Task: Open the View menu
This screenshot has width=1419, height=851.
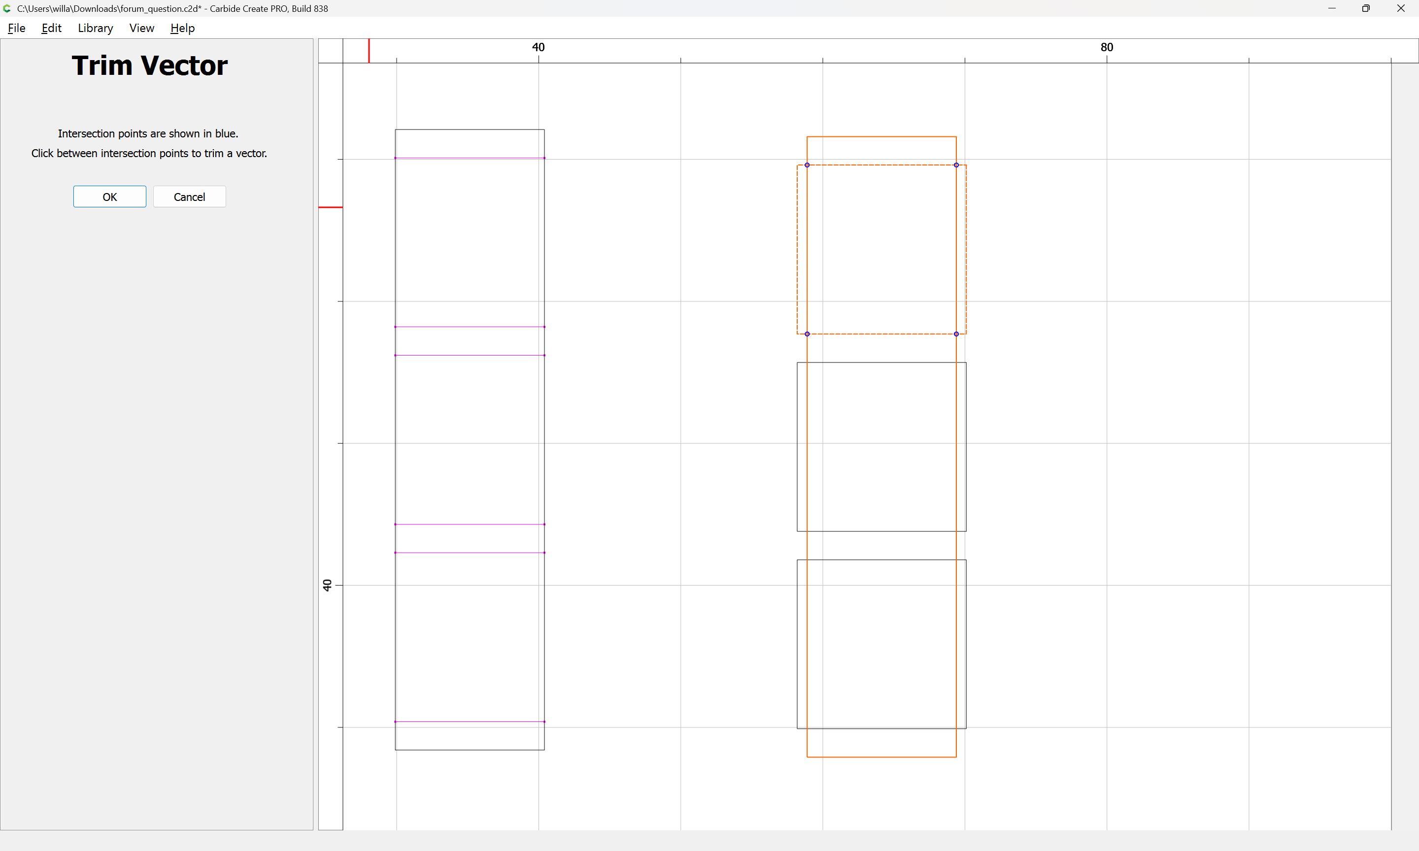Action: [x=142, y=28]
